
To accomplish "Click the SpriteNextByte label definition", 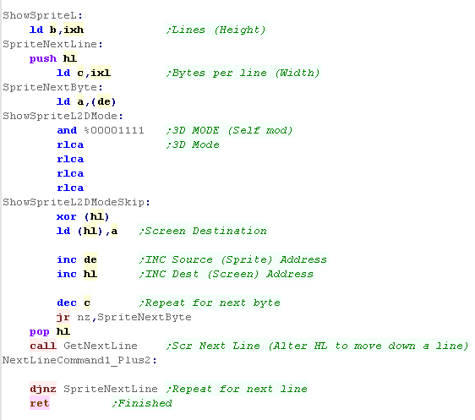I will [53, 87].
